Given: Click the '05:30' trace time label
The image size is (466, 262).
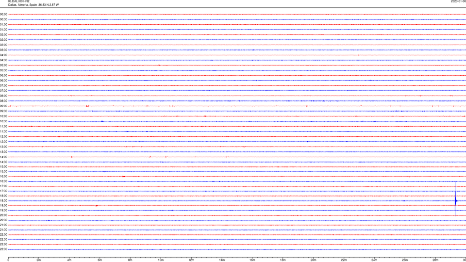Looking at the screenshot, I should click(3, 70).
